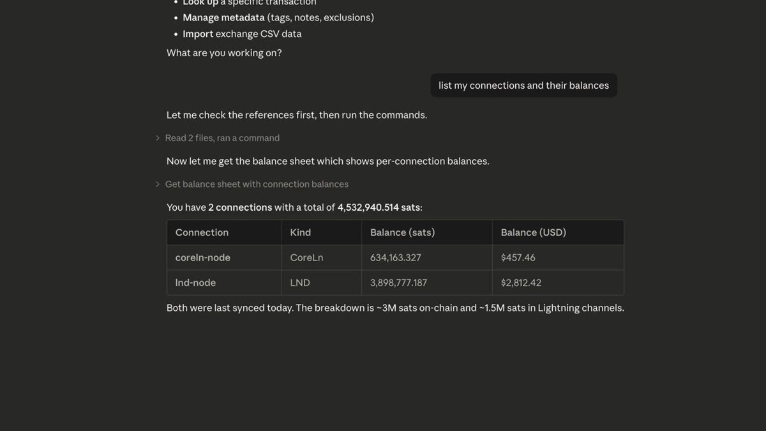
Task: Click the CoreLn kind cell
Action: [322, 257]
